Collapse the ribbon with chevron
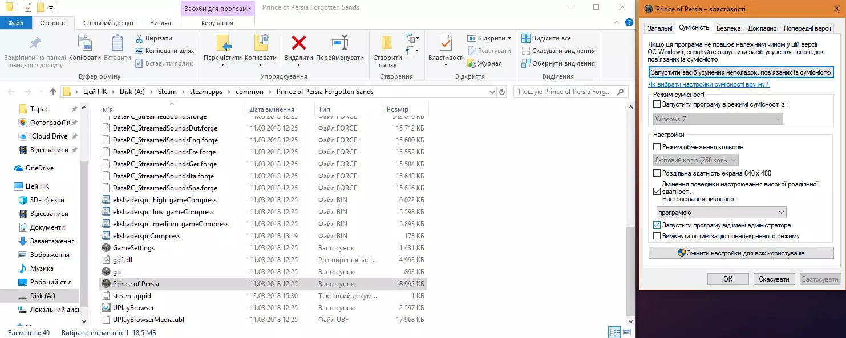 tap(617, 22)
